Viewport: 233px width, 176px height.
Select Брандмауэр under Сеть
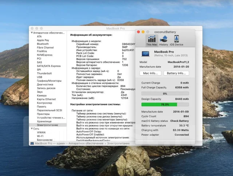pos(44,140)
